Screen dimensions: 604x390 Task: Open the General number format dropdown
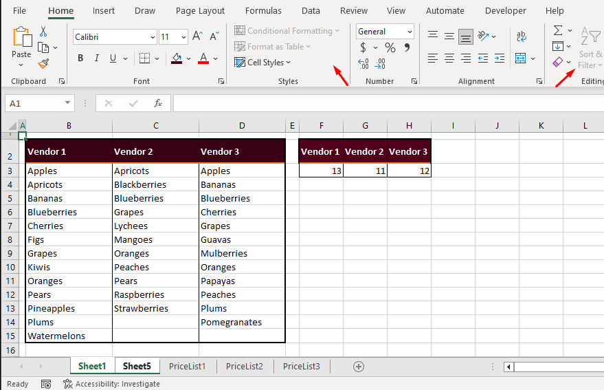click(410, 32)
